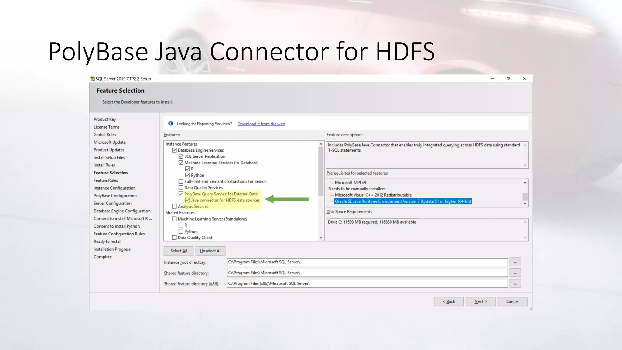Screen dimensions: 622x350
Task: Click the Unselect All button
Action: [210, 251]
